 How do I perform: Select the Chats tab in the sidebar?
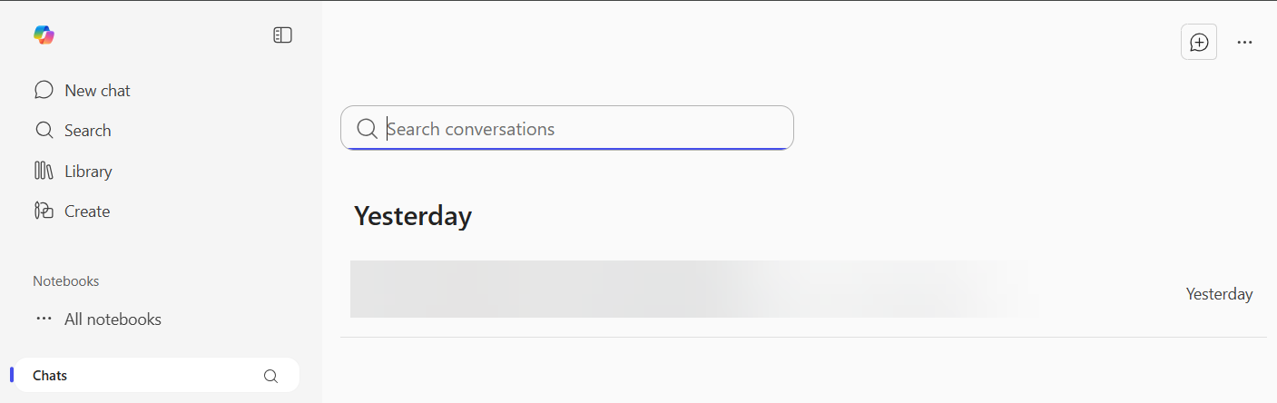coord(51,376)
